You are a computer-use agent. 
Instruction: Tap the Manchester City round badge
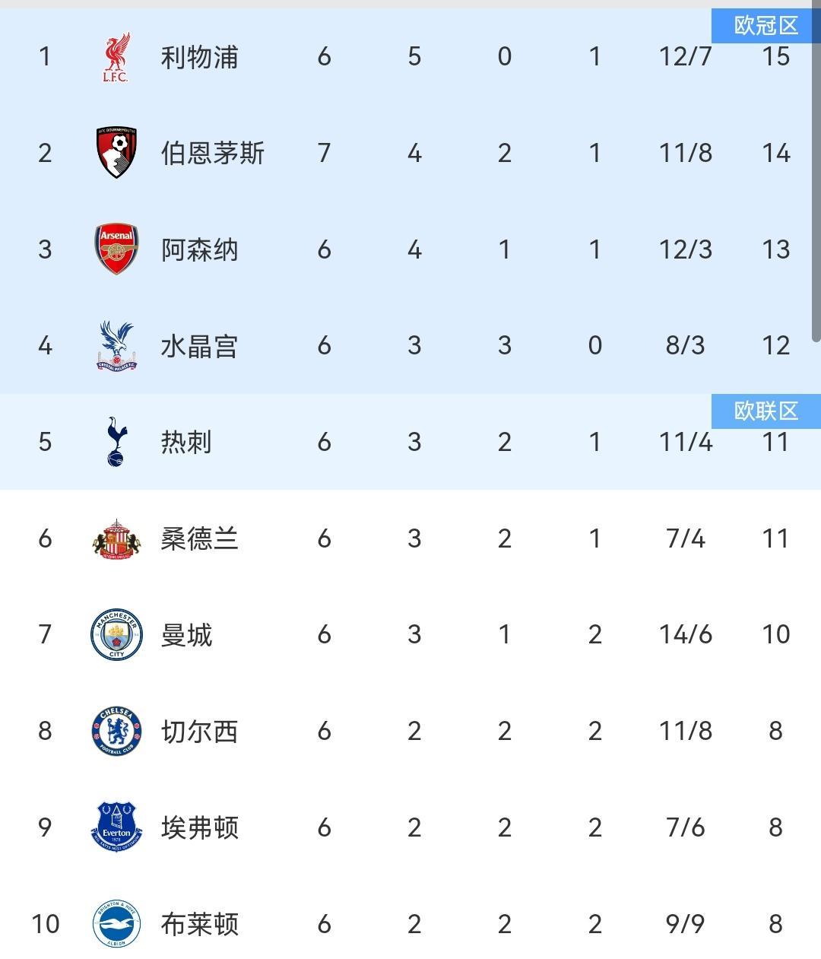pyautogui.click(x=116, y=634)
